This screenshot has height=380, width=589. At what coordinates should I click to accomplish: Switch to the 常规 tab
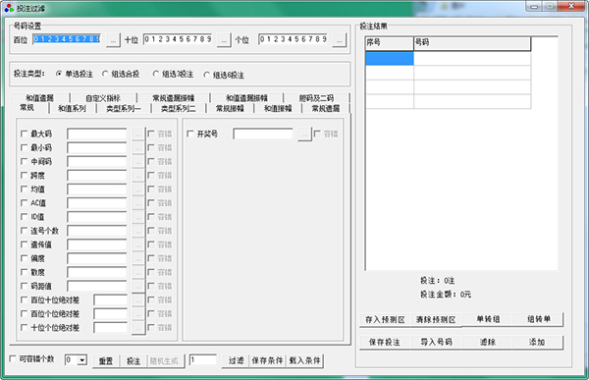tap(27, 107)
